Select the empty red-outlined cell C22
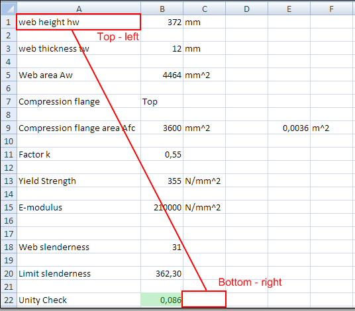The image size is (355, 311). click(x=204, y=299)
